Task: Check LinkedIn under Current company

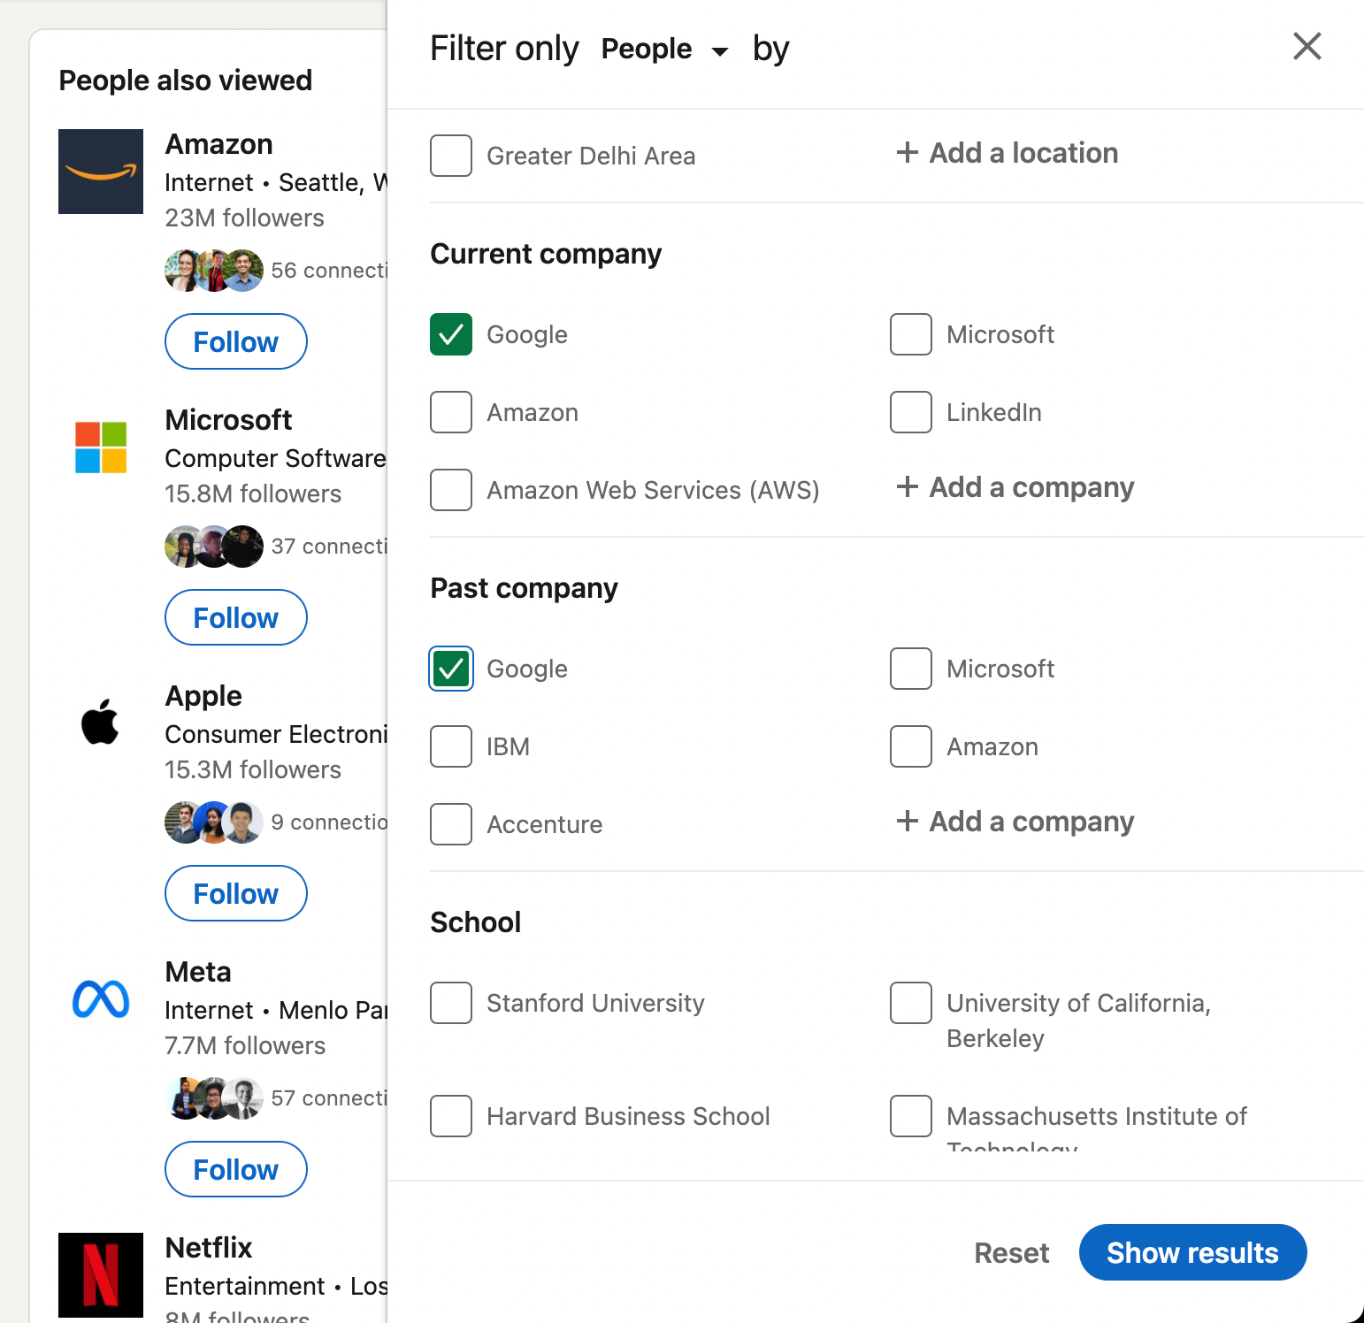Action: (911, 412)
